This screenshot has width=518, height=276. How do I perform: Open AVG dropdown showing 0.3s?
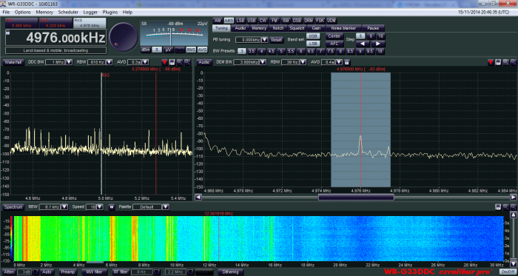(145, 62)
